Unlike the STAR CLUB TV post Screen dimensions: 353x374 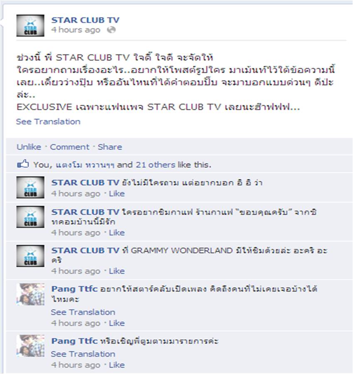click(x=29, y=147)
